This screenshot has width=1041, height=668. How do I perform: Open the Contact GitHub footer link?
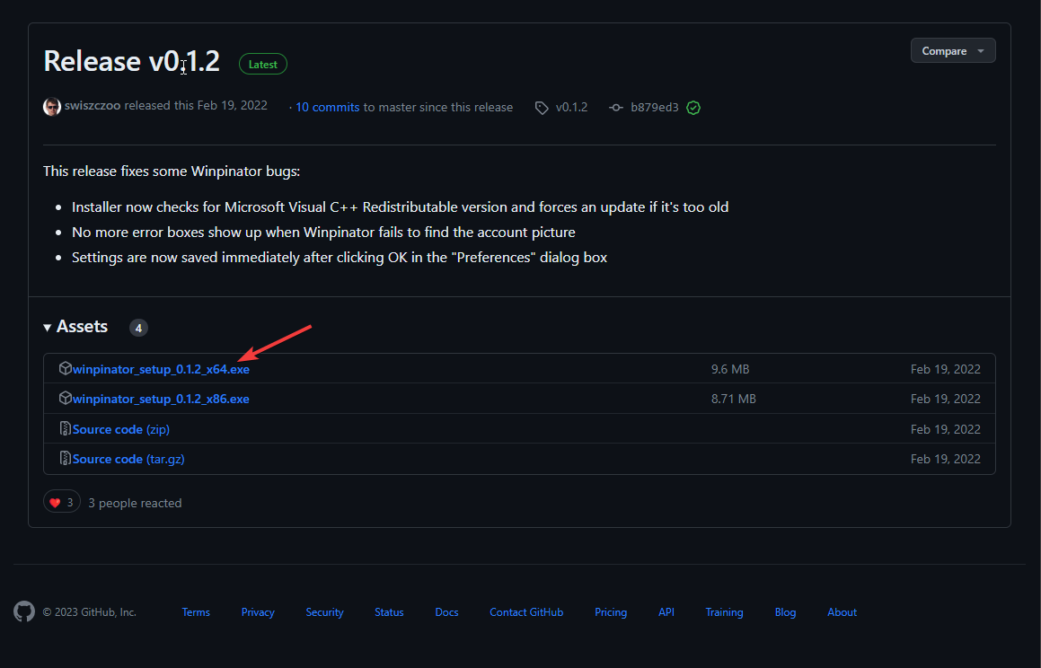click(526, 612)
